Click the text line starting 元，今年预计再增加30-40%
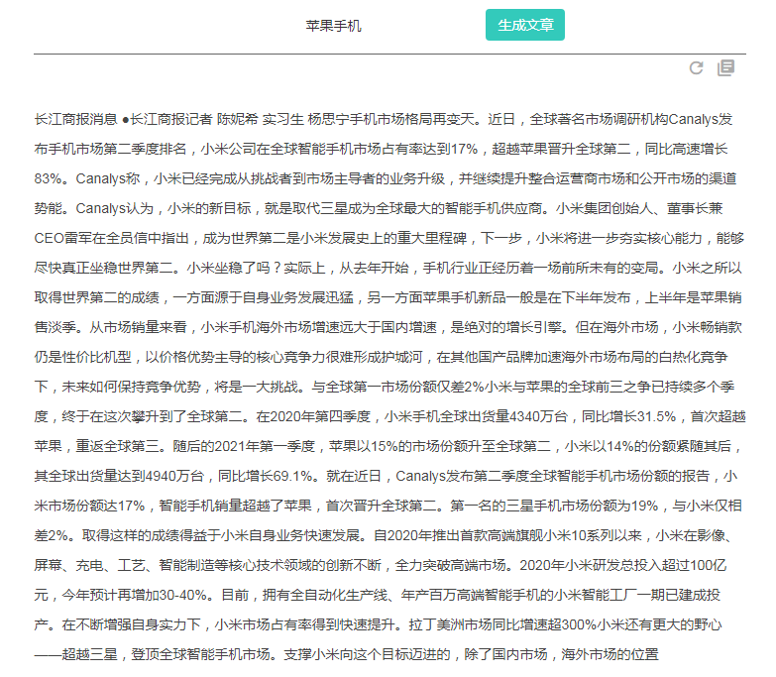776x677 pixels. (x=378, y=595)
